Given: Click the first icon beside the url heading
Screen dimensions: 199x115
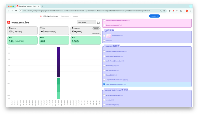Looking at the screenshot, I should point(109,30).
